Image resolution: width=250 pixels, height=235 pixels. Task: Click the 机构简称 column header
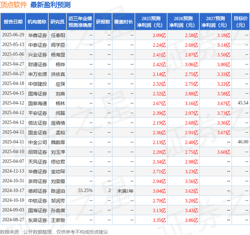37,22
